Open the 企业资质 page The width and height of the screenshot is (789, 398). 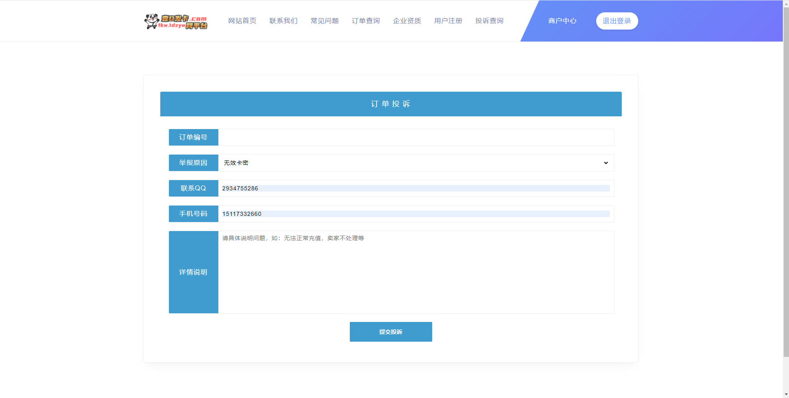407,21
